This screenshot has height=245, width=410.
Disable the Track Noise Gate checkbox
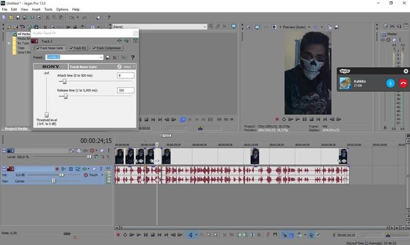[x=38, y=48]
